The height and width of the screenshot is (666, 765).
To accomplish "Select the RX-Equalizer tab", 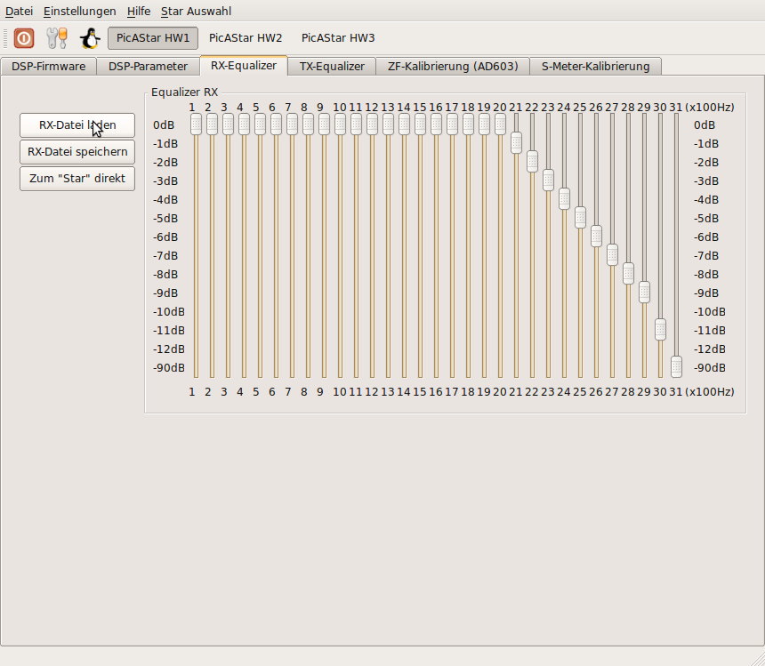I will [244, 66].
